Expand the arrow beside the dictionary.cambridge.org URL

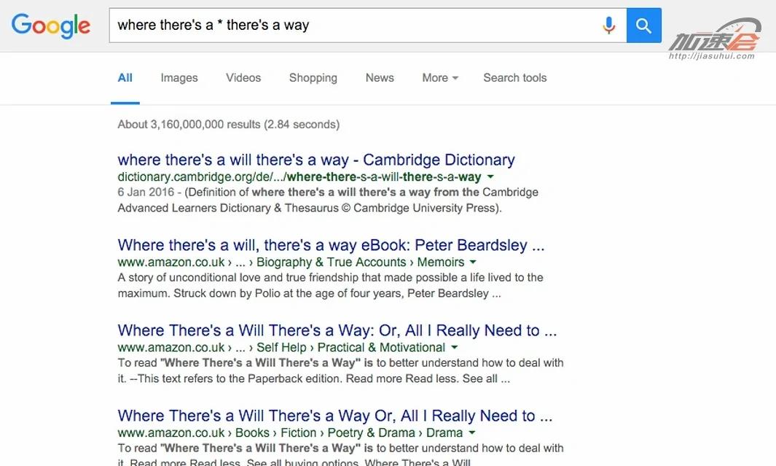point(490,177)
